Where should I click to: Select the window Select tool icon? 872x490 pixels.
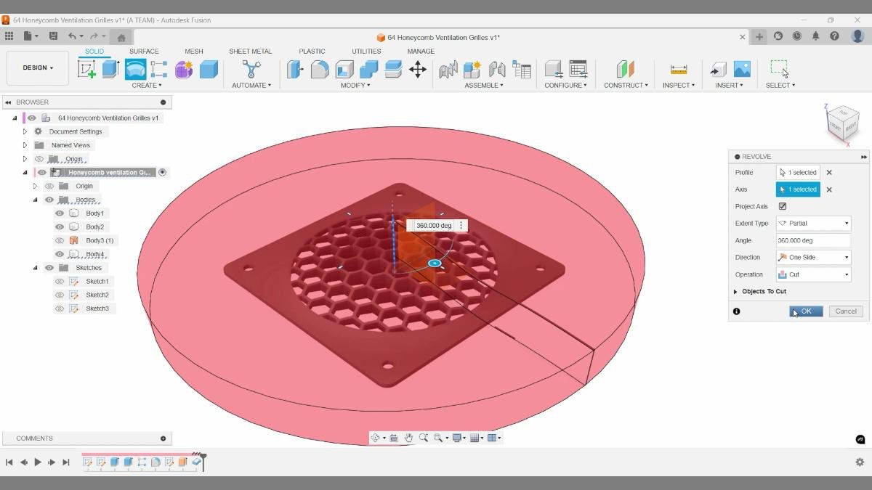pyautogui.click(x=780, y=69)
